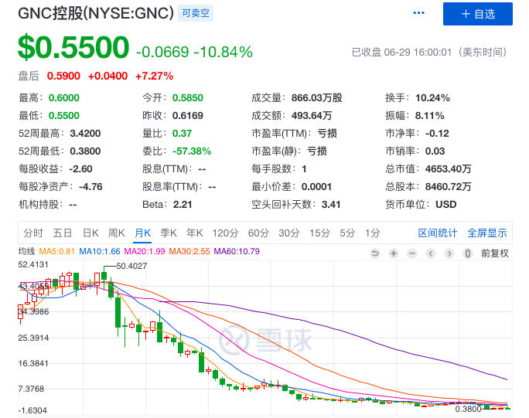Click the 最高 value 0.6000

coord(64,98)
